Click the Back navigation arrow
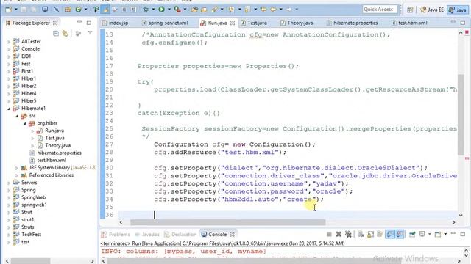Viewport: 471px width, 264px height. coord(273,10)
